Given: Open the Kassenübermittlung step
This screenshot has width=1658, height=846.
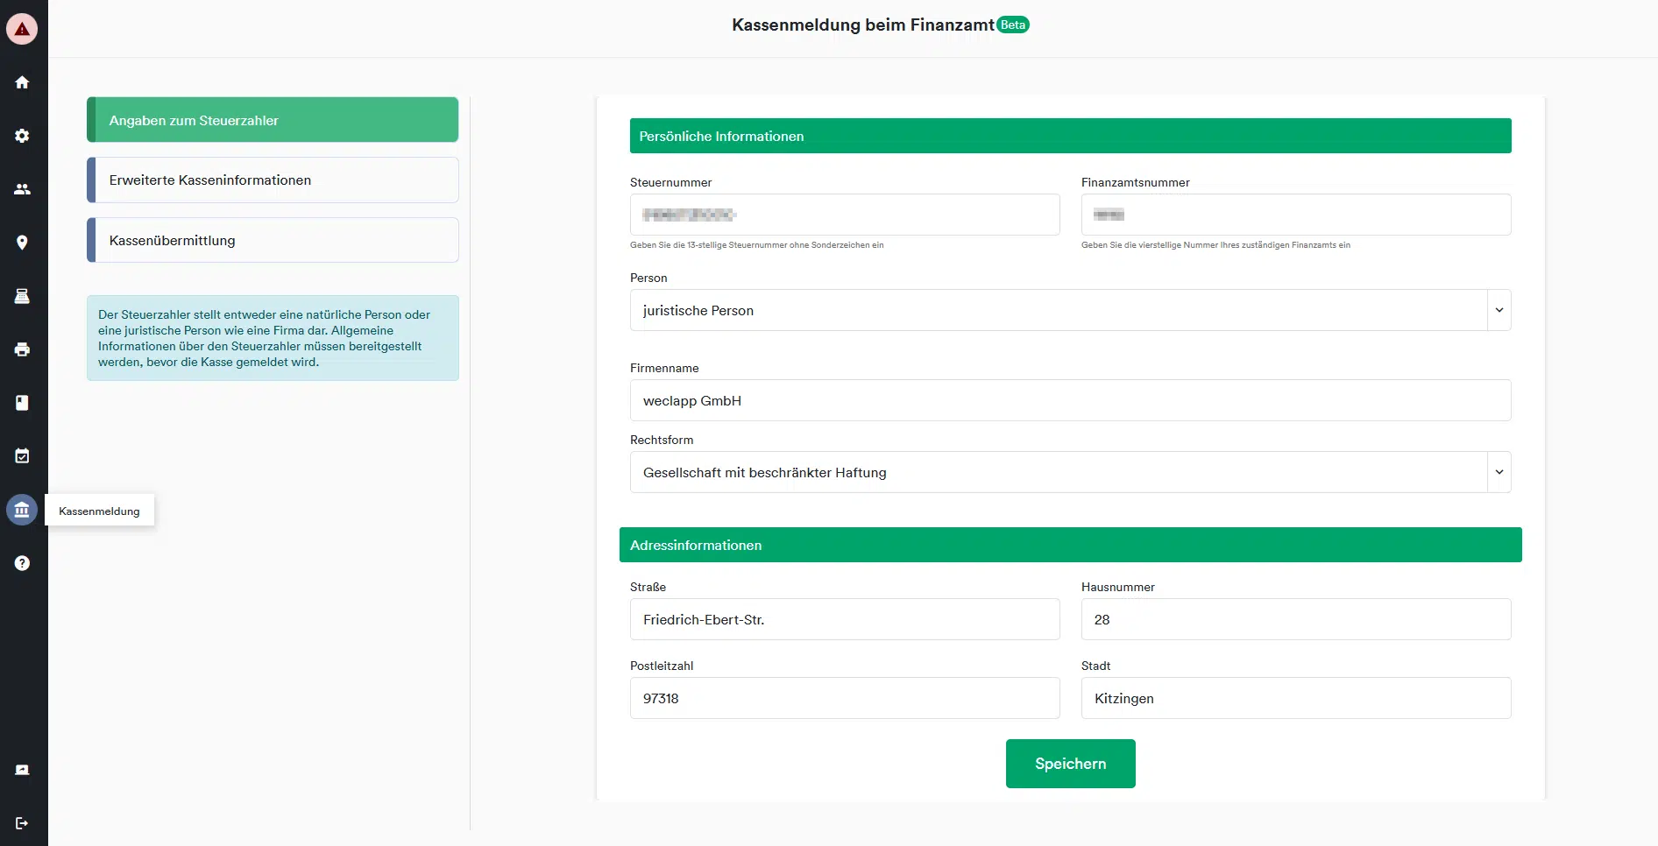Looking at the screenshot, I should tap(273, 240).
